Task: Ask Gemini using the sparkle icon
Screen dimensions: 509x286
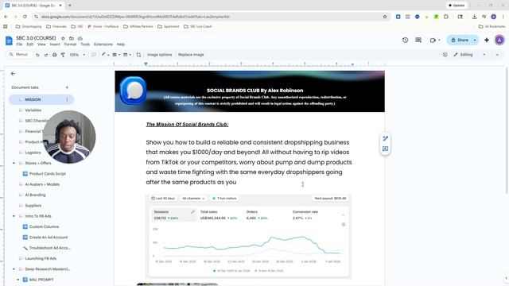Action: click(487, 41)
